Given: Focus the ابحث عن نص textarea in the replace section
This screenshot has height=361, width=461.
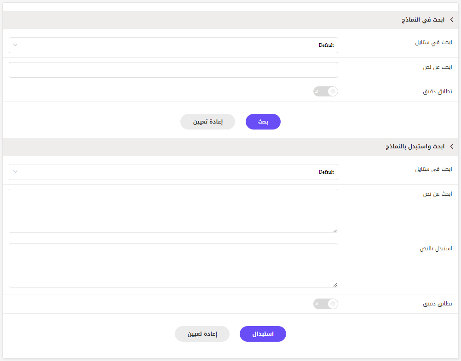Looking at the screenshot, I should 173,211.
